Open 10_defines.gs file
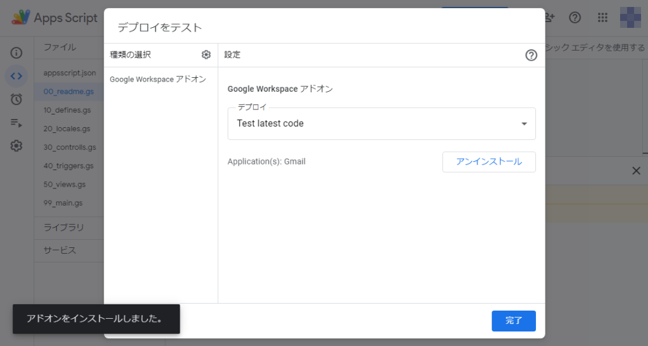648x346 pixels. point(67,110)
